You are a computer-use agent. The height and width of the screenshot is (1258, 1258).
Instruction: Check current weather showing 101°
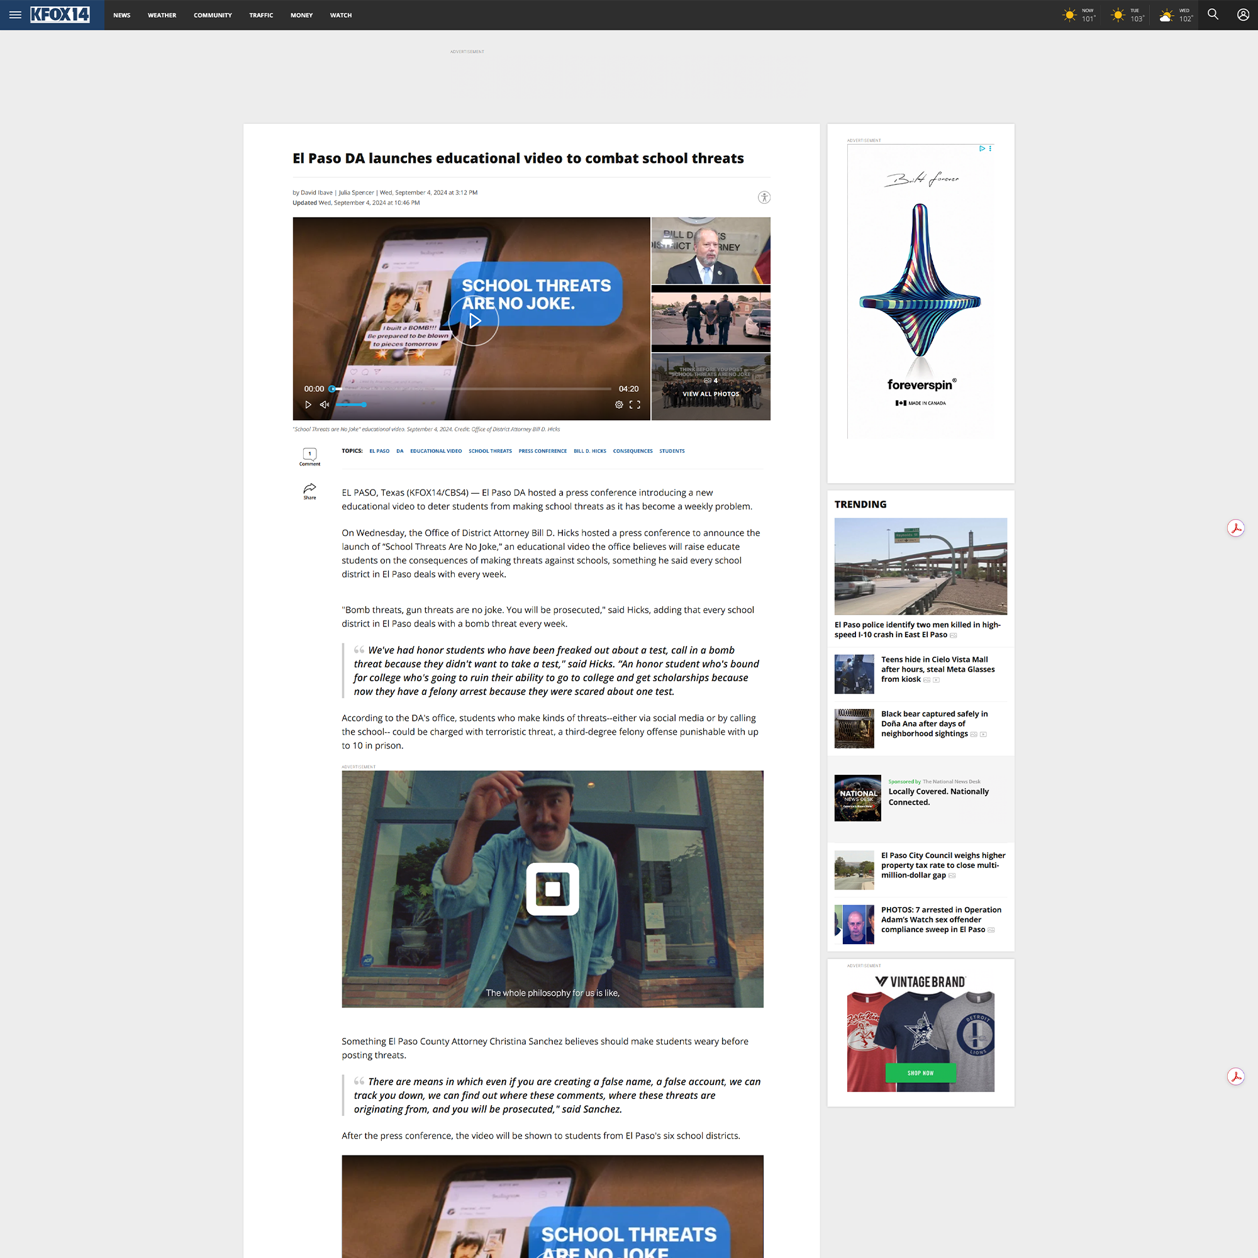coord(1079,15)
